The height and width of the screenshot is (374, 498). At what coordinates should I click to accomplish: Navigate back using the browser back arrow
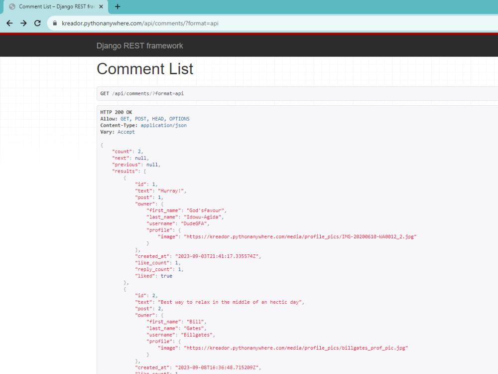coord(9,23)
